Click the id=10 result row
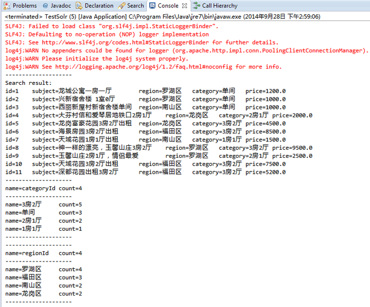Image resolution: width=370 pixels, height=307 pixels. coord(145,164)
